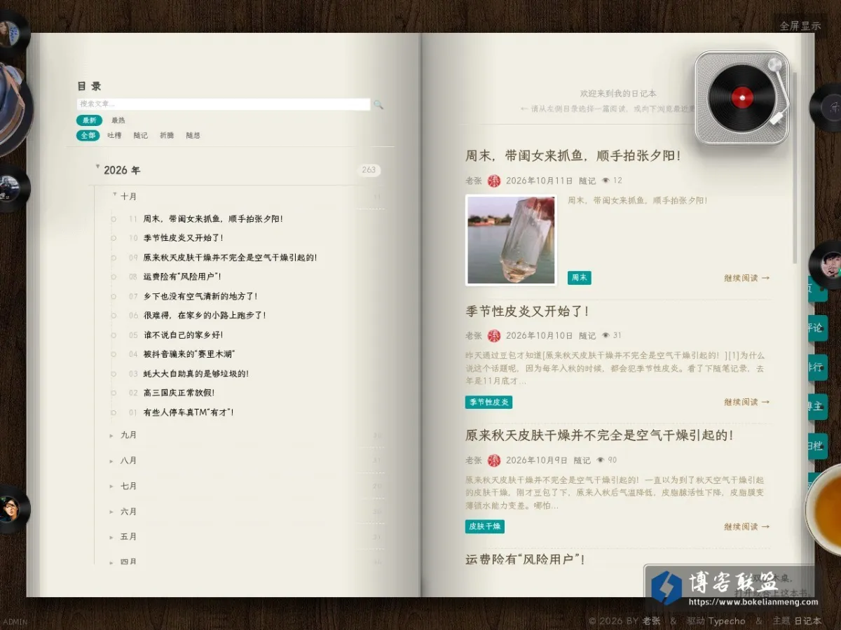Open directory entry 乡下也没有空气清新的地方了！
Image resolution: width=841 pixels, height=630 pixels.
click(x=201, y=296)
